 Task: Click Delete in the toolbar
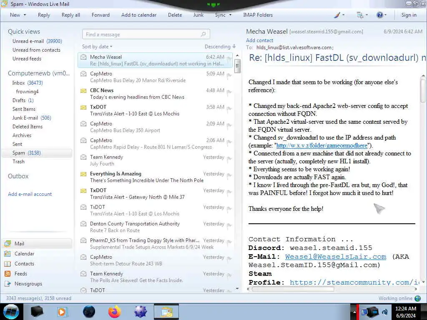[175, 15]
